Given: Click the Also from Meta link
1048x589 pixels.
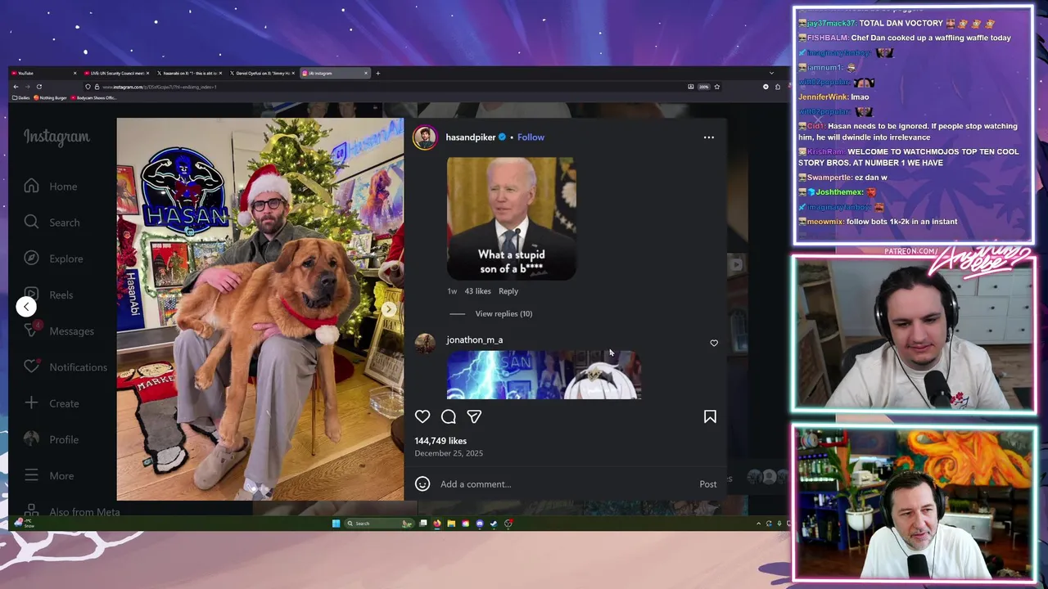Looking at the screenshot, I should click(x=72, y=512).
